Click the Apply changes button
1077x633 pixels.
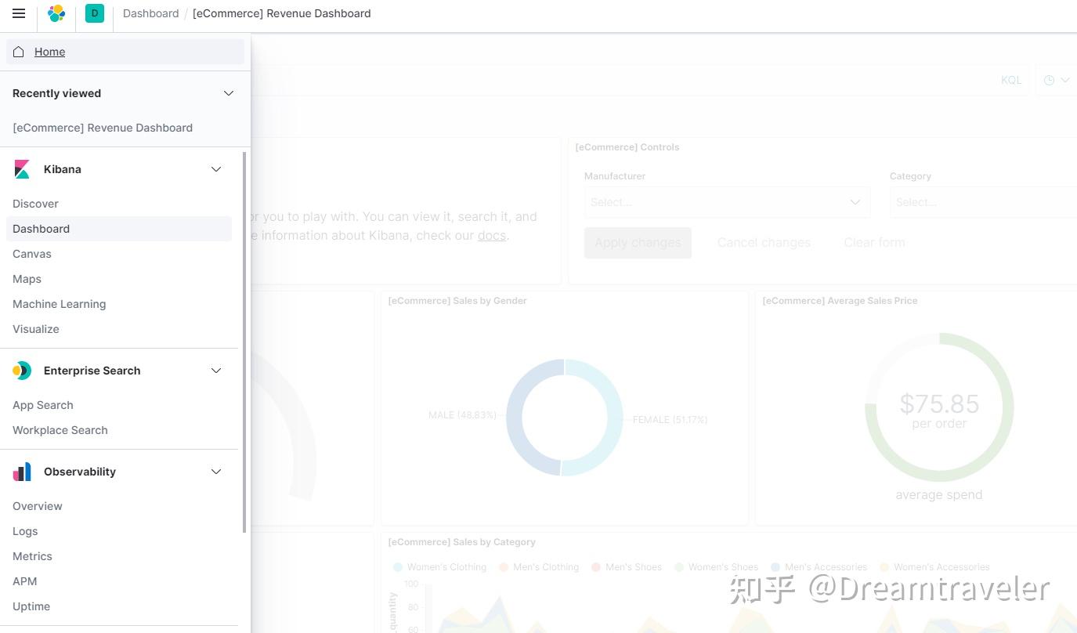[637, 243]
